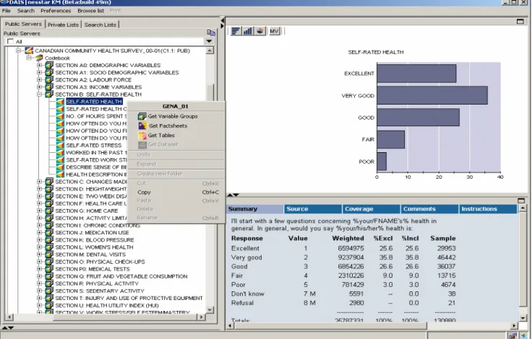
Task: Select horizontal bar chart view icon
Action: coord(236,31)
